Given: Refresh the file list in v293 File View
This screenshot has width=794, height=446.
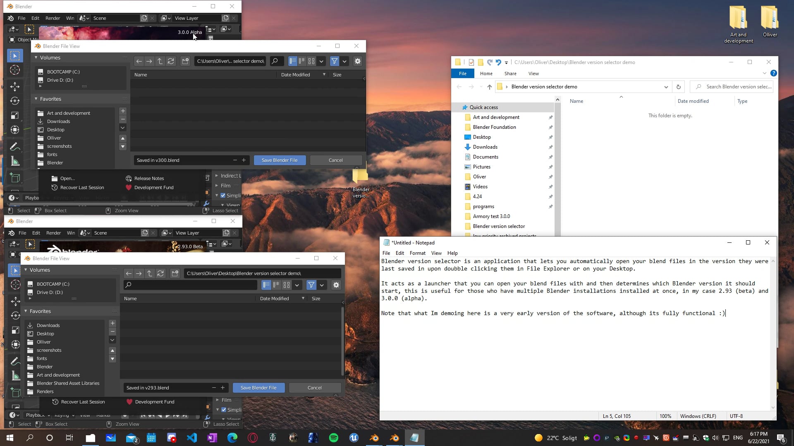Looking at the screenshot, I should [x=160, y=273].
